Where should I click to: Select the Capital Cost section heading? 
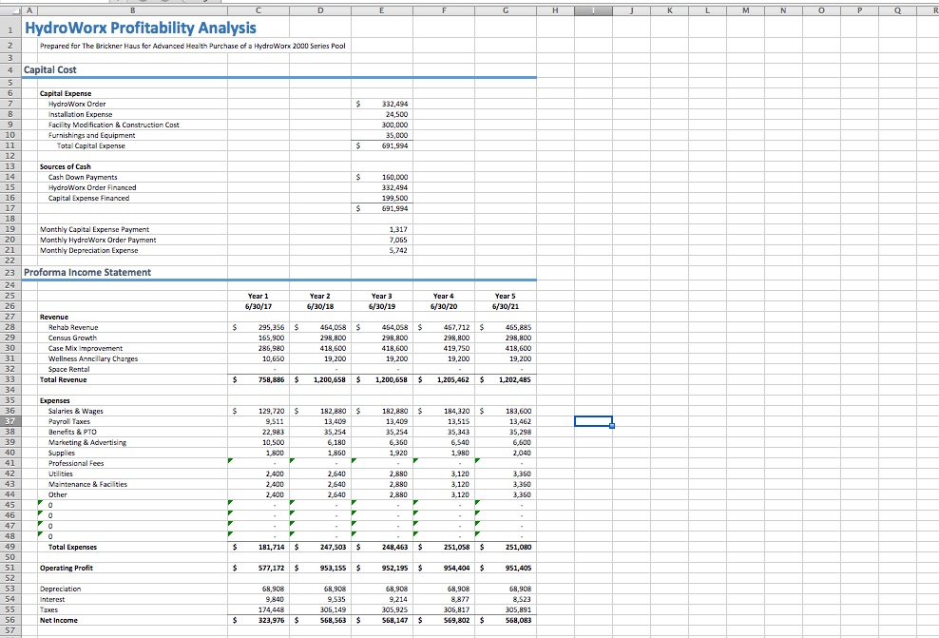tap(50, 69)
